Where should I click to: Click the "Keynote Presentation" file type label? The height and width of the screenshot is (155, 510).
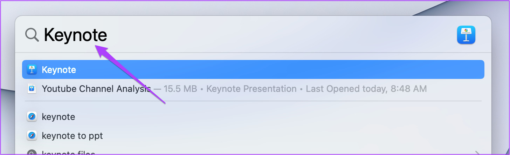(251, 89)
